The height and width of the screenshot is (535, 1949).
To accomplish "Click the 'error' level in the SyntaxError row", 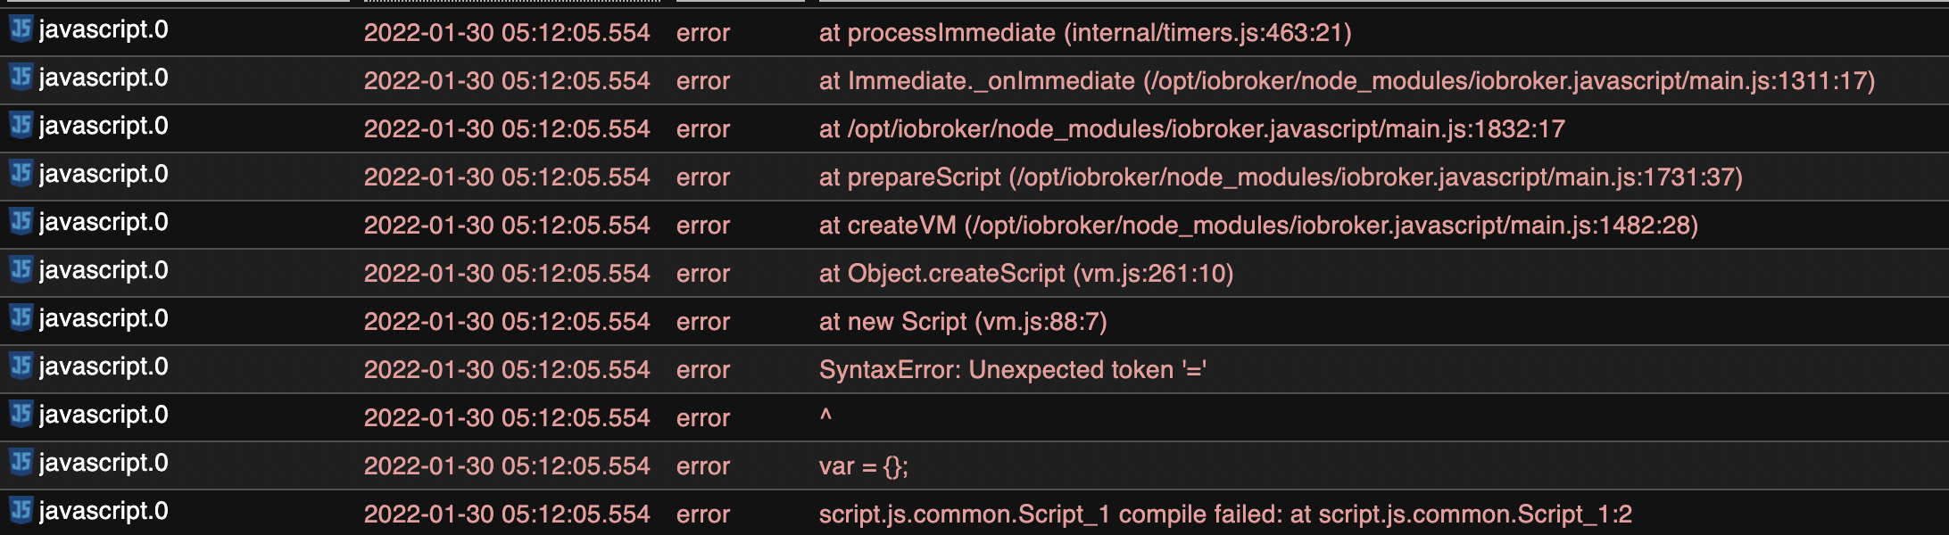I will point(703,370).
